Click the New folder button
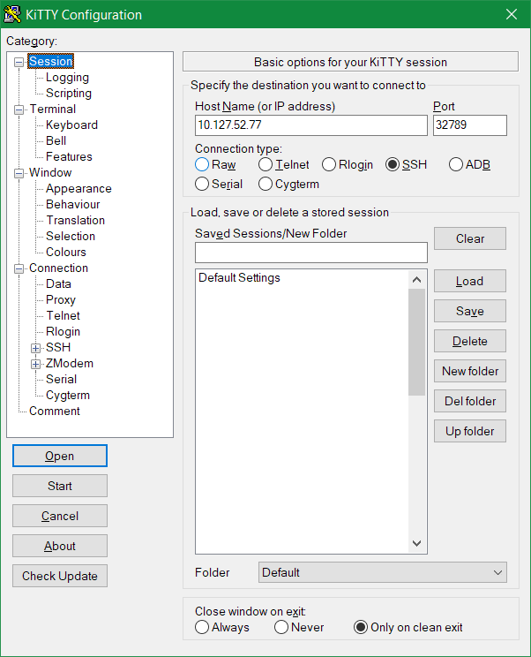 [x=470, y=371]
